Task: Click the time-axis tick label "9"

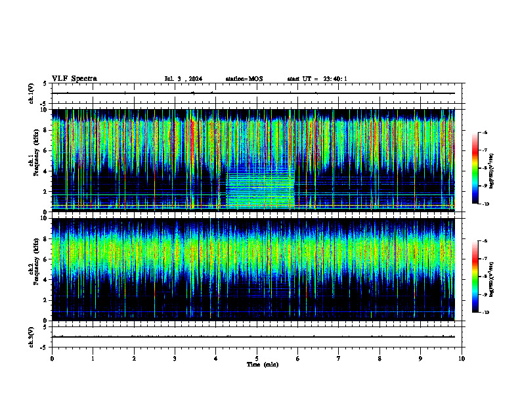Action: coord(420,359)
